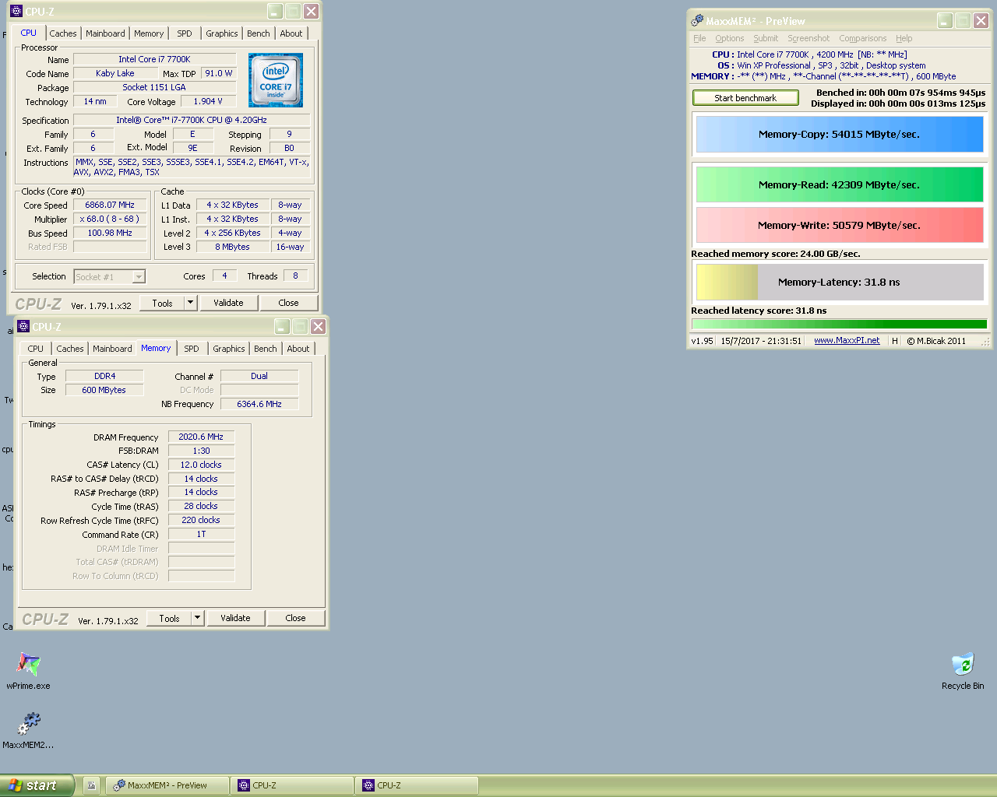Switch to Caches tab in top CPU-Z
The width and height of the screenshot is (997, 797).
(x=63, y=33)
